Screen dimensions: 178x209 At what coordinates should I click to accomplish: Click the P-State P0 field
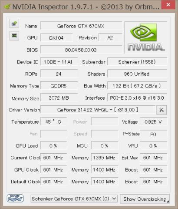pos(153,134)
